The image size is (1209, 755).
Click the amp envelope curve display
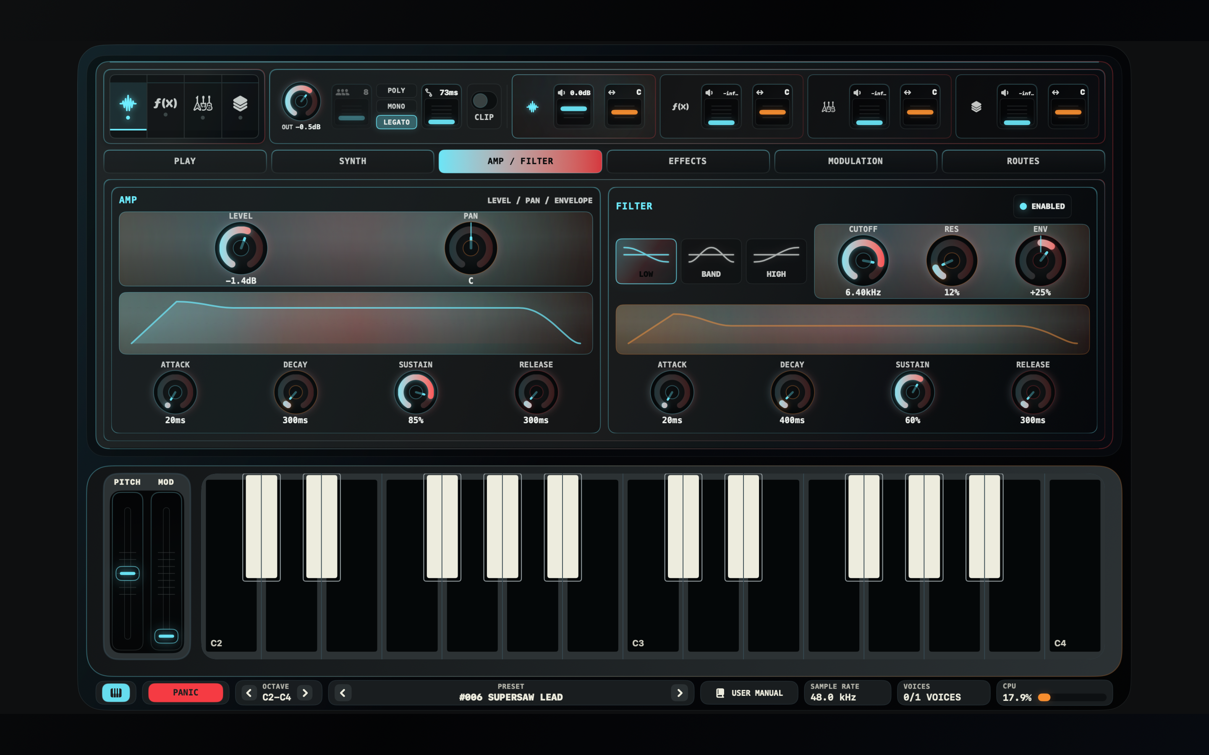click(x=356, y=323)
